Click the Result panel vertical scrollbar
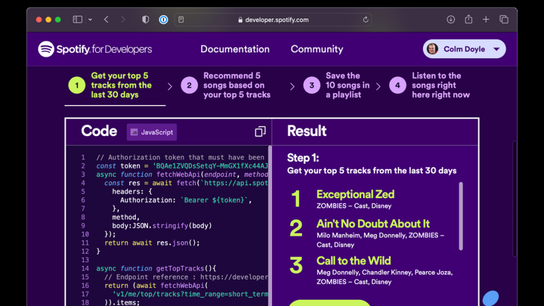 461,216
